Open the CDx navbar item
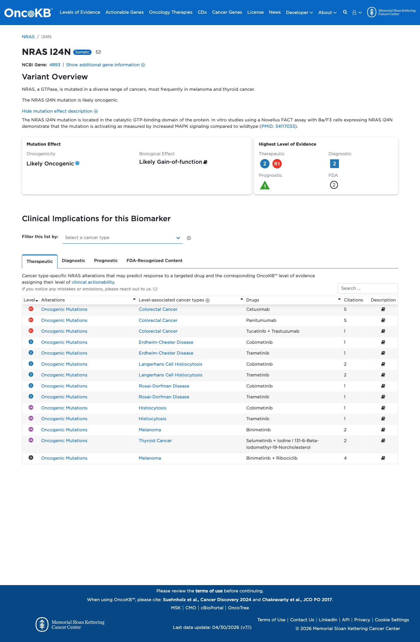The width and height of the screenshot is (420, 642). pyautogui.click(x=202, y=12)
